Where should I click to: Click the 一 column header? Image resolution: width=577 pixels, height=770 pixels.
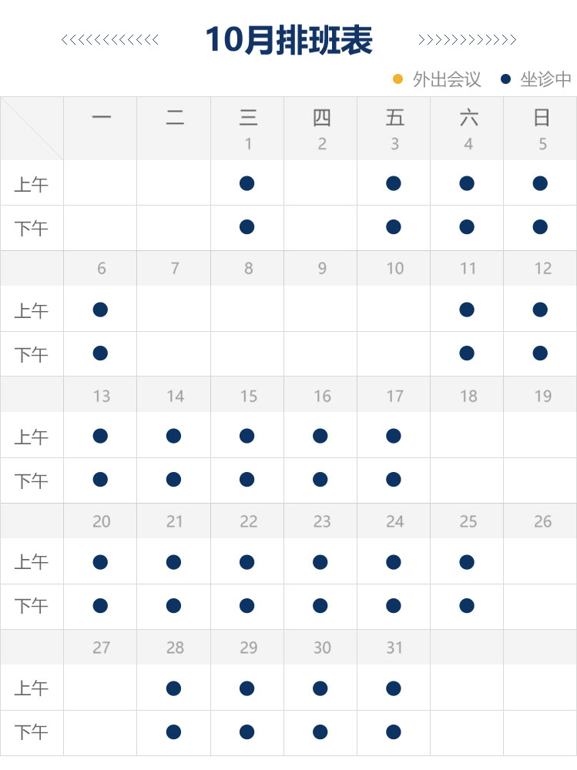click(101, 118)
